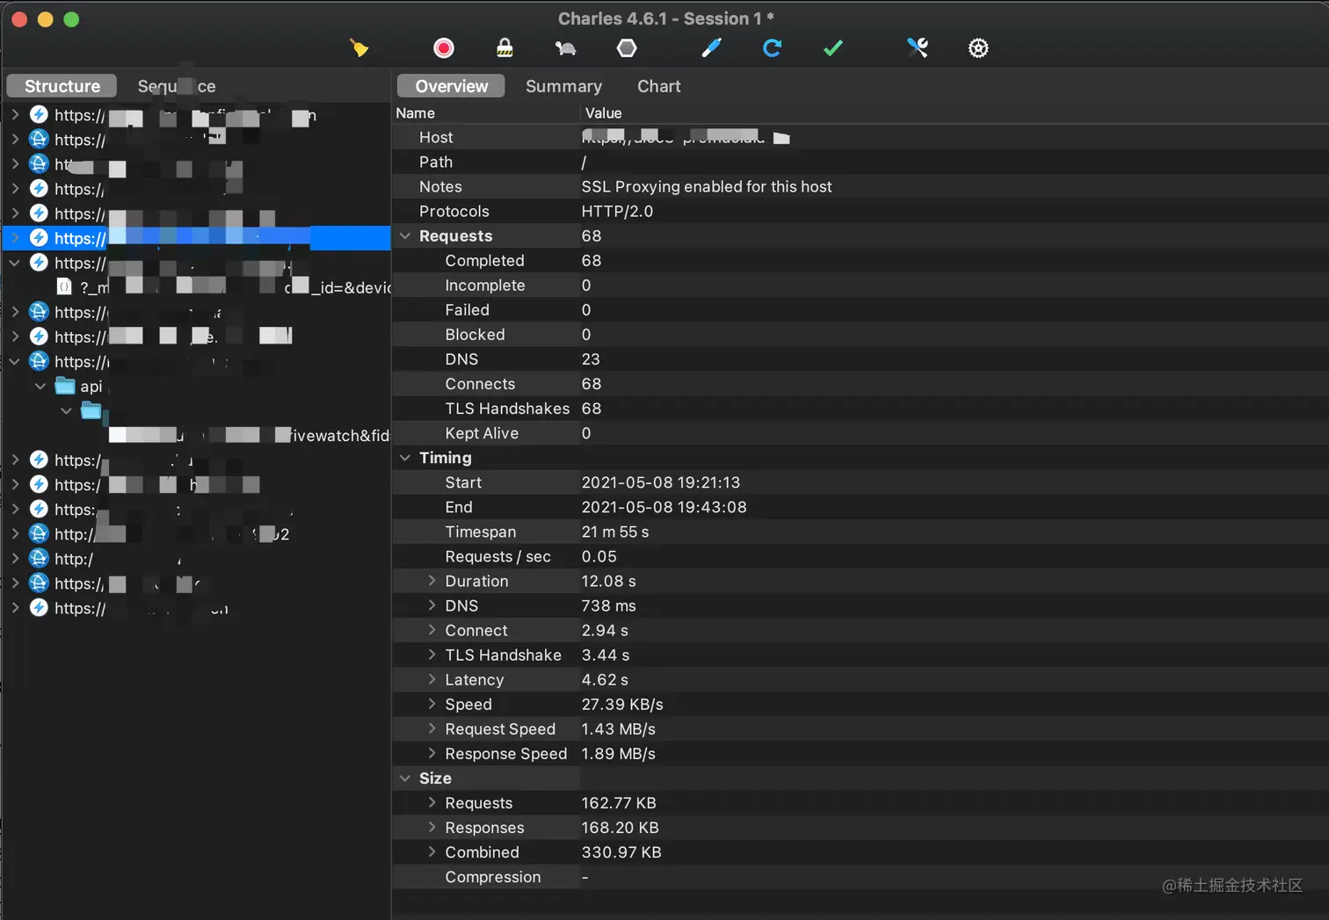This screenshot has width=1329, height=920.
Task: Expand the Requests size row (162.77 KB)
Action: point(432,802)
